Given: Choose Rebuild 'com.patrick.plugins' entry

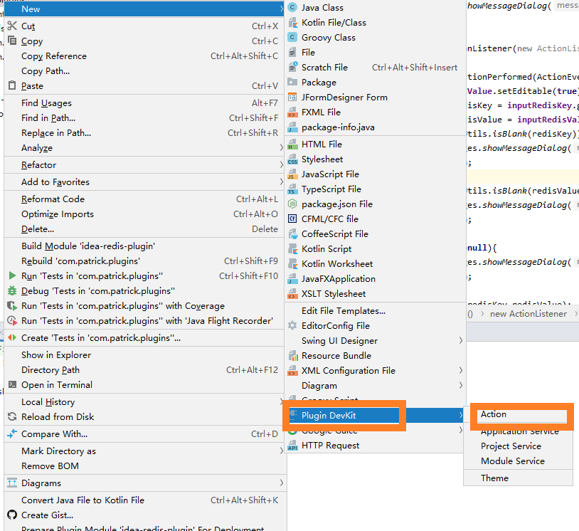Looking at the screenshot, I should pyautogui.click(x=144, y=261).
